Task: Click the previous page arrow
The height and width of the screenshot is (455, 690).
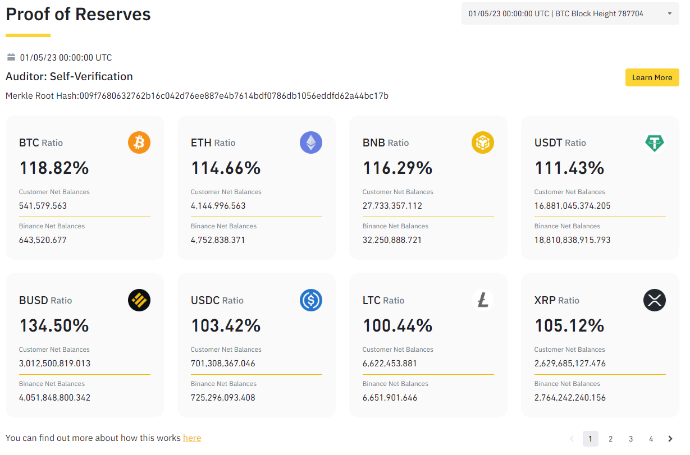Action: coord(572,439)
